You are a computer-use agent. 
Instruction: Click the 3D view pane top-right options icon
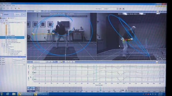pyautogui.click(x=158, y=12)
